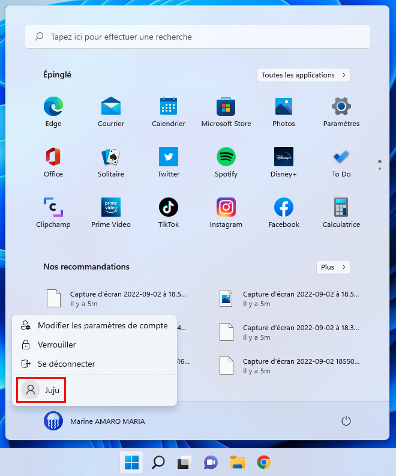Click the Windows Start button in taskbar
The height and width of the screenshot is (476, 396).
[x=131, y=462]
